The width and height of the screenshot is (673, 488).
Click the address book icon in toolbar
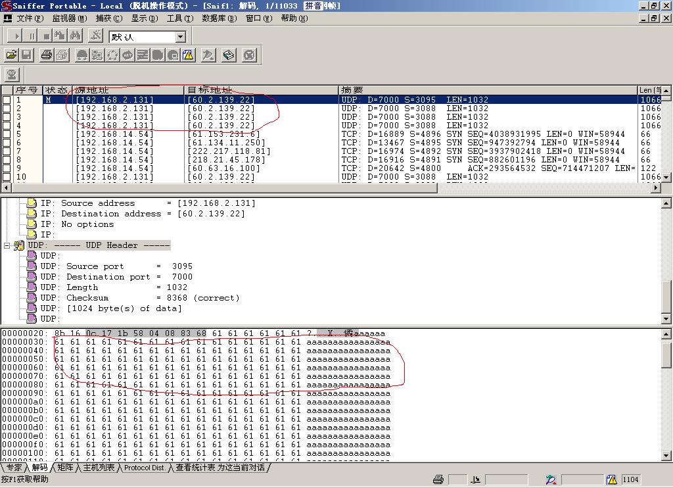coord(229,55)
